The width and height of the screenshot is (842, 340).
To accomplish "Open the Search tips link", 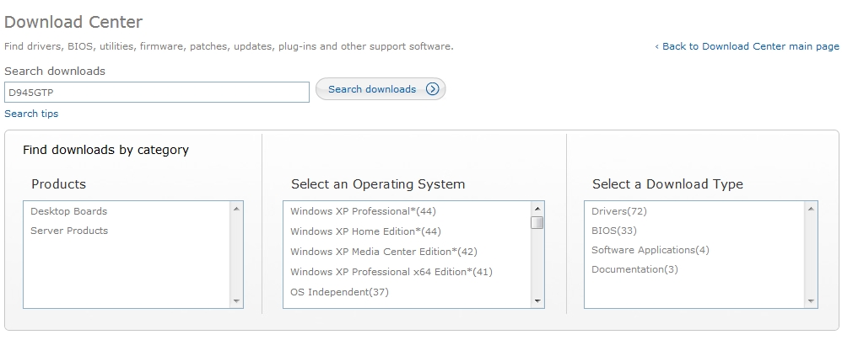I will 31,114.
